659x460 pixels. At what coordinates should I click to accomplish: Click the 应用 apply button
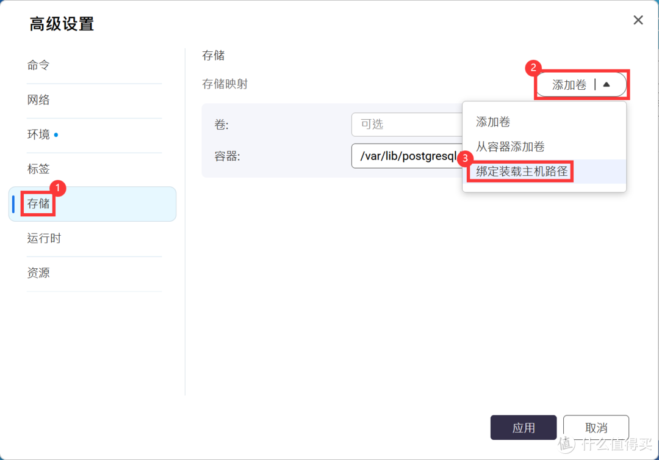click(x=523, y=428)
